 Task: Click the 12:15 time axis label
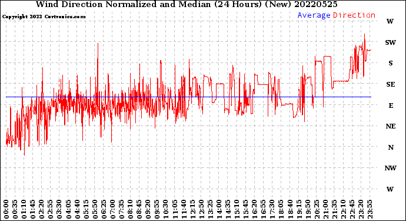[x=192, y=209]
